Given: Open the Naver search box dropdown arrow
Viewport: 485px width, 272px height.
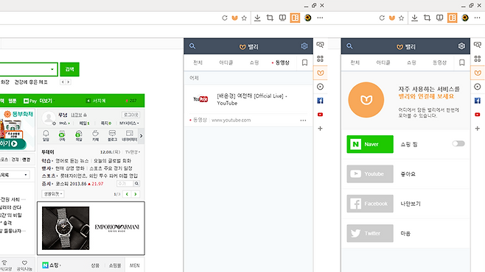Looking at the screenshot, I should click(52, 69).
